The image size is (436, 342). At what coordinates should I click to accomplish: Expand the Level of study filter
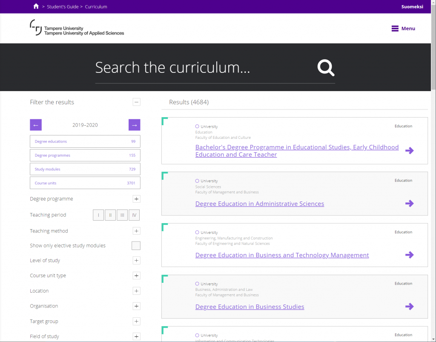pyautogui.click(x=136, y=261)
